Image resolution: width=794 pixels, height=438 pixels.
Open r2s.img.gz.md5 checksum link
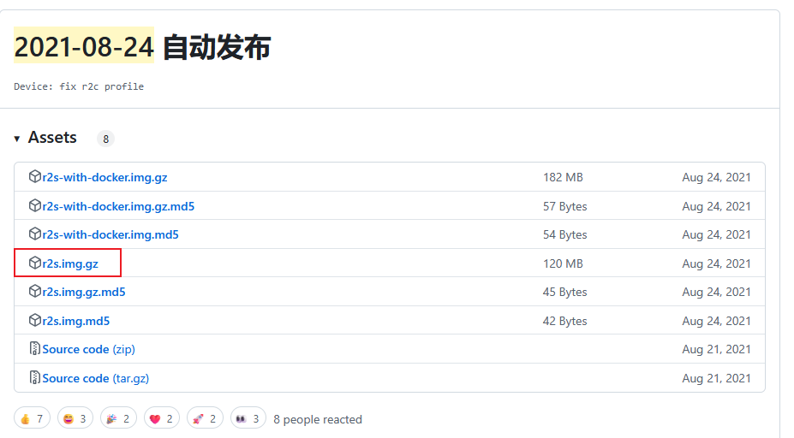point(84,292)
